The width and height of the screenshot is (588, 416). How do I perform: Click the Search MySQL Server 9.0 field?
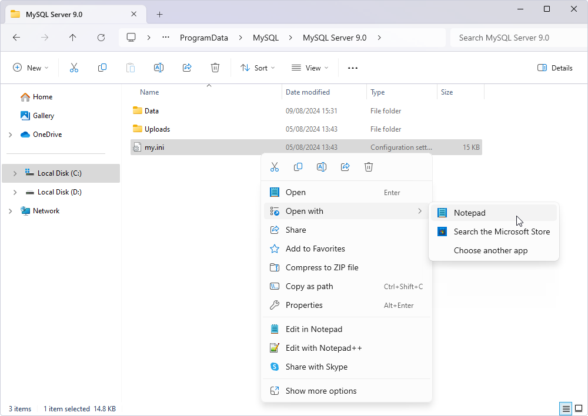(x=519, y=38)
